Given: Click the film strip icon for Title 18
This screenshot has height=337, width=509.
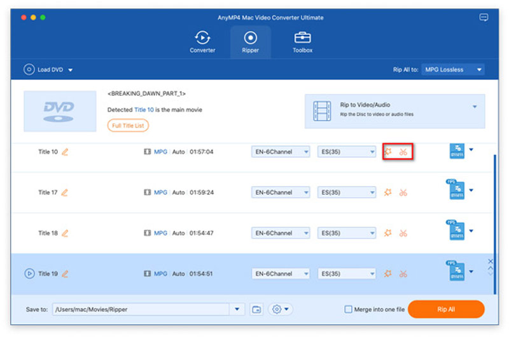Looking at the screenshot, I should tap(148, 233).
